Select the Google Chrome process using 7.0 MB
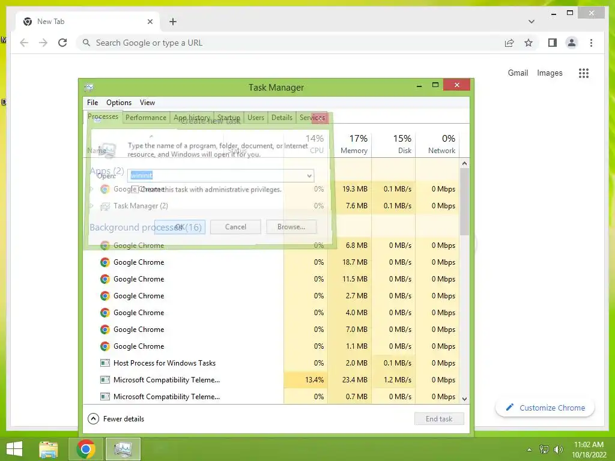The image size is (615, 461). (x=271, y=330)
